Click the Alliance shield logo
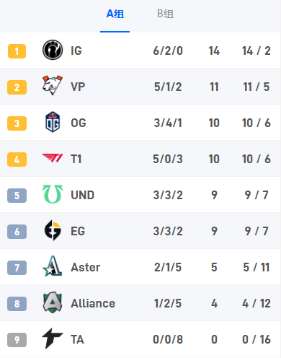 53,302
